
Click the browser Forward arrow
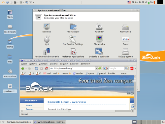pyautogui.click(x=29, y=68)
